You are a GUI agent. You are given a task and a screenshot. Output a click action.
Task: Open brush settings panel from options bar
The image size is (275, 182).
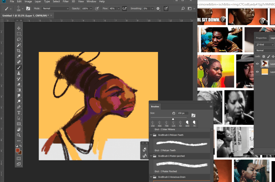pyautogui.click(x=28, y=8)
